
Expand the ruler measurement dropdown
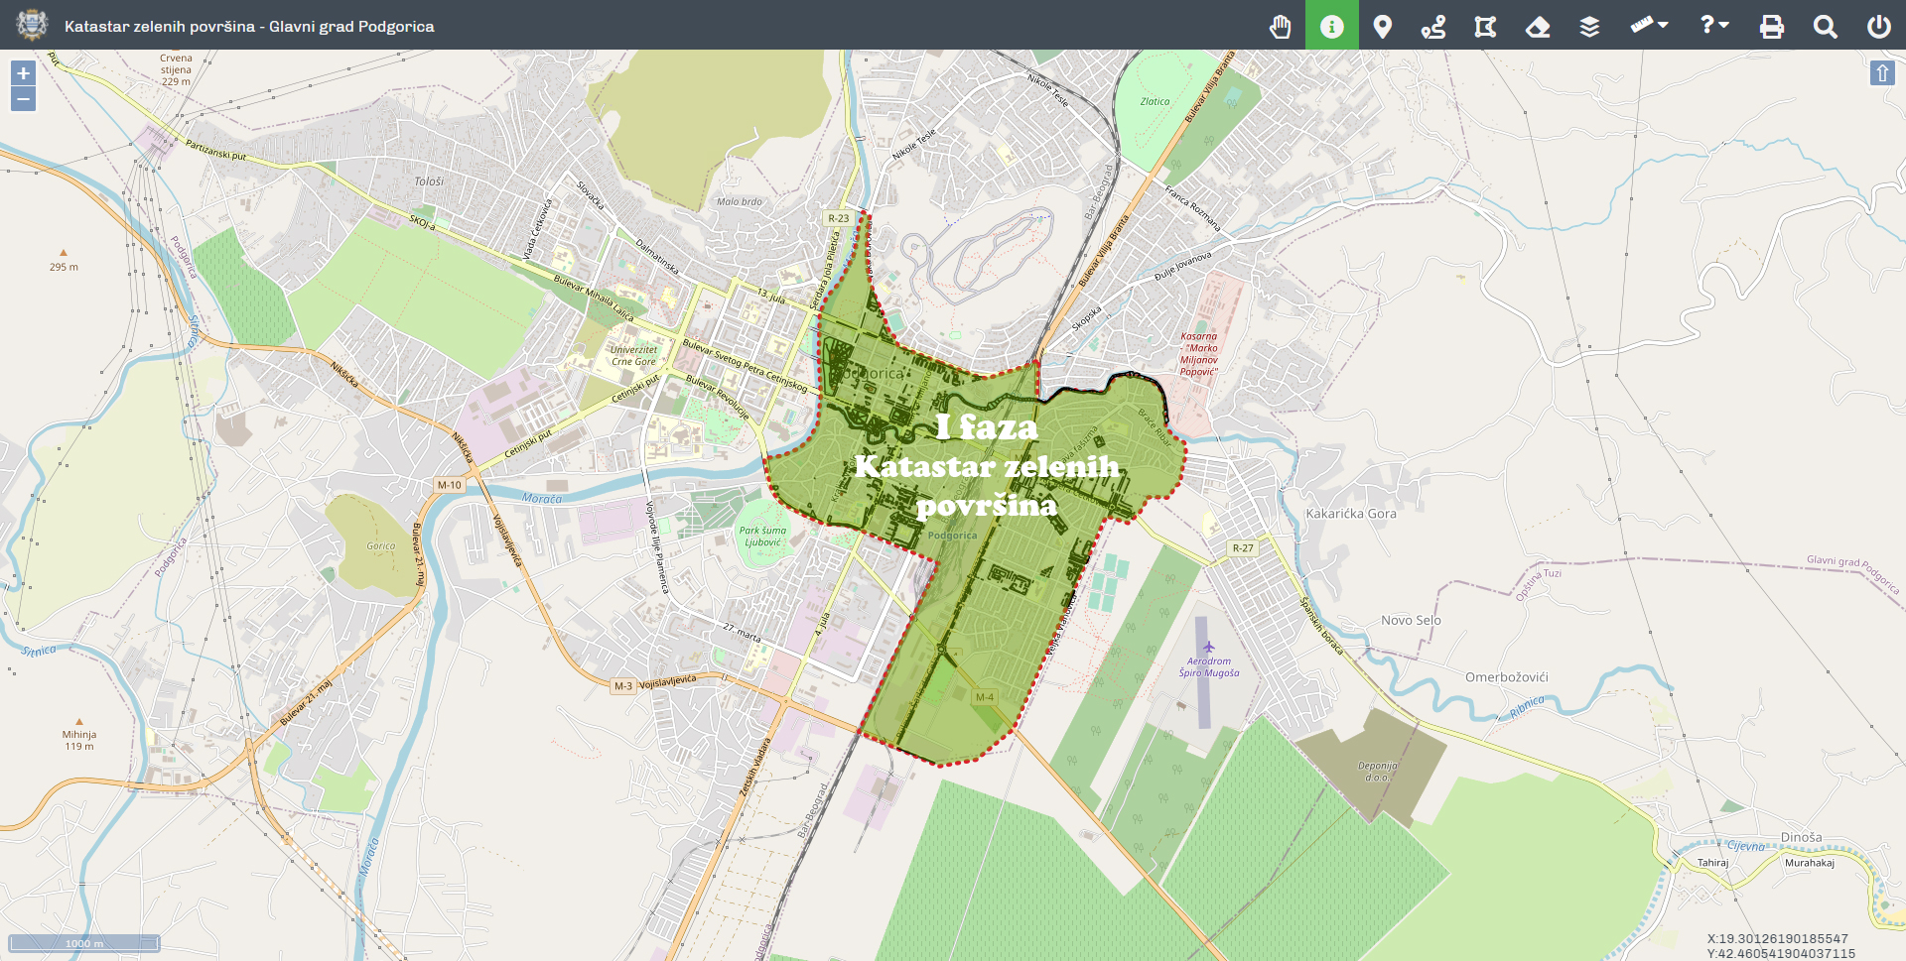1649,25
